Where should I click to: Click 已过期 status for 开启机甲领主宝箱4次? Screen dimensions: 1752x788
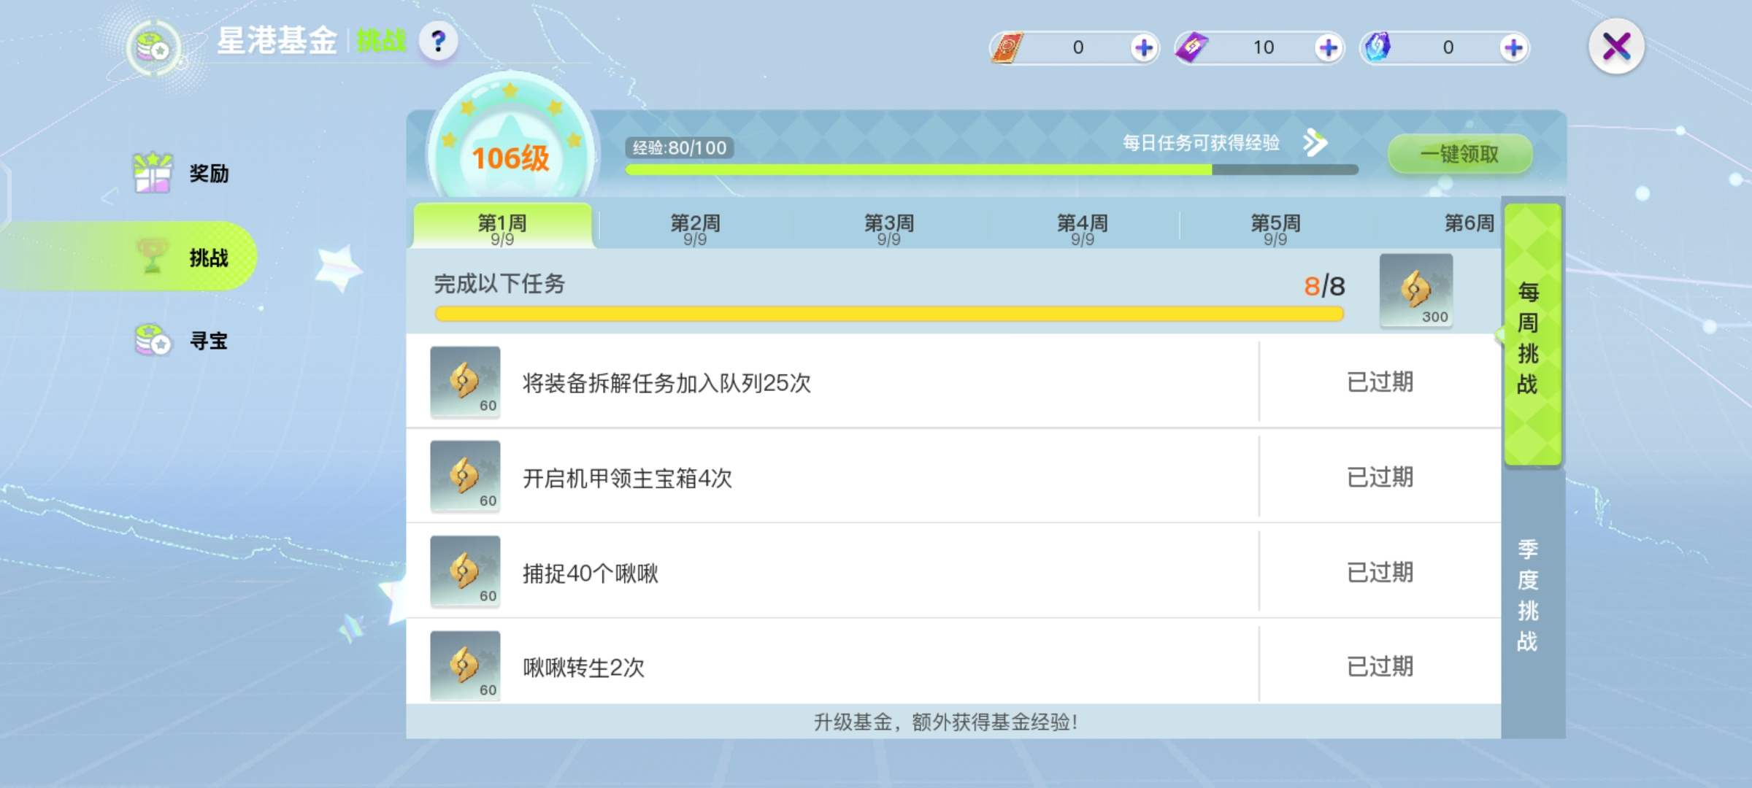(1380, 477)
